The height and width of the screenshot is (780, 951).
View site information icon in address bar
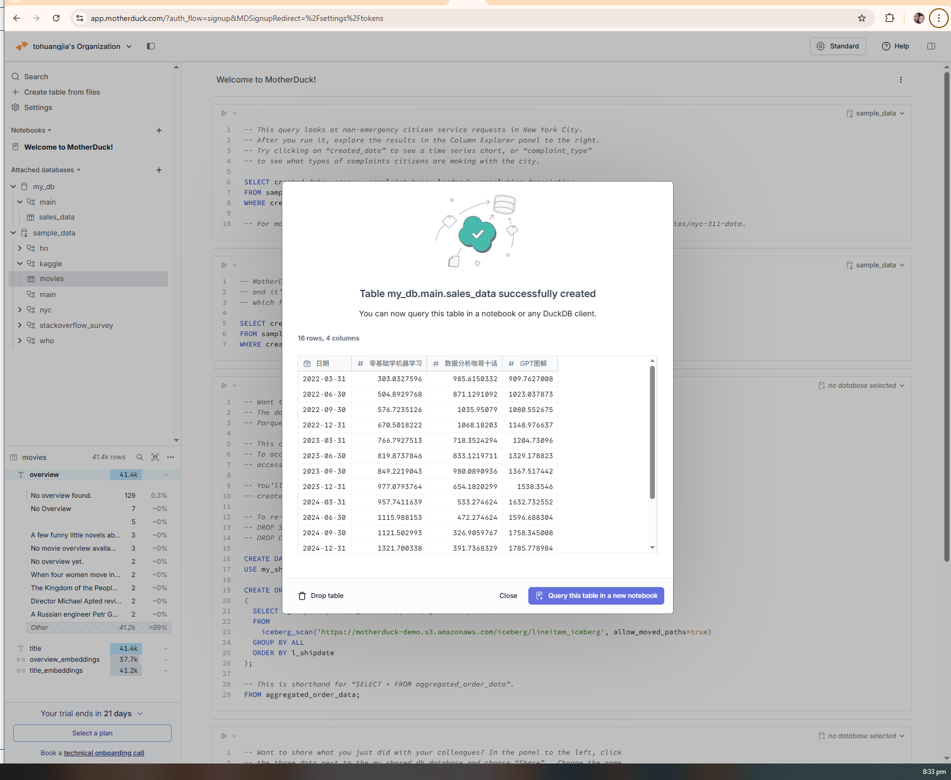pos(80,18)
